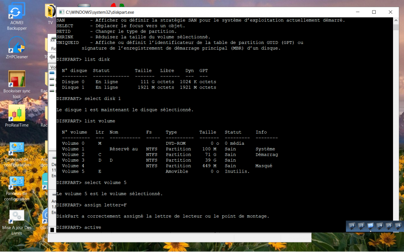Open the Mise A jour Des Livres shortcut
Viewport: 404px width, 252px height.
click(17, 223)
